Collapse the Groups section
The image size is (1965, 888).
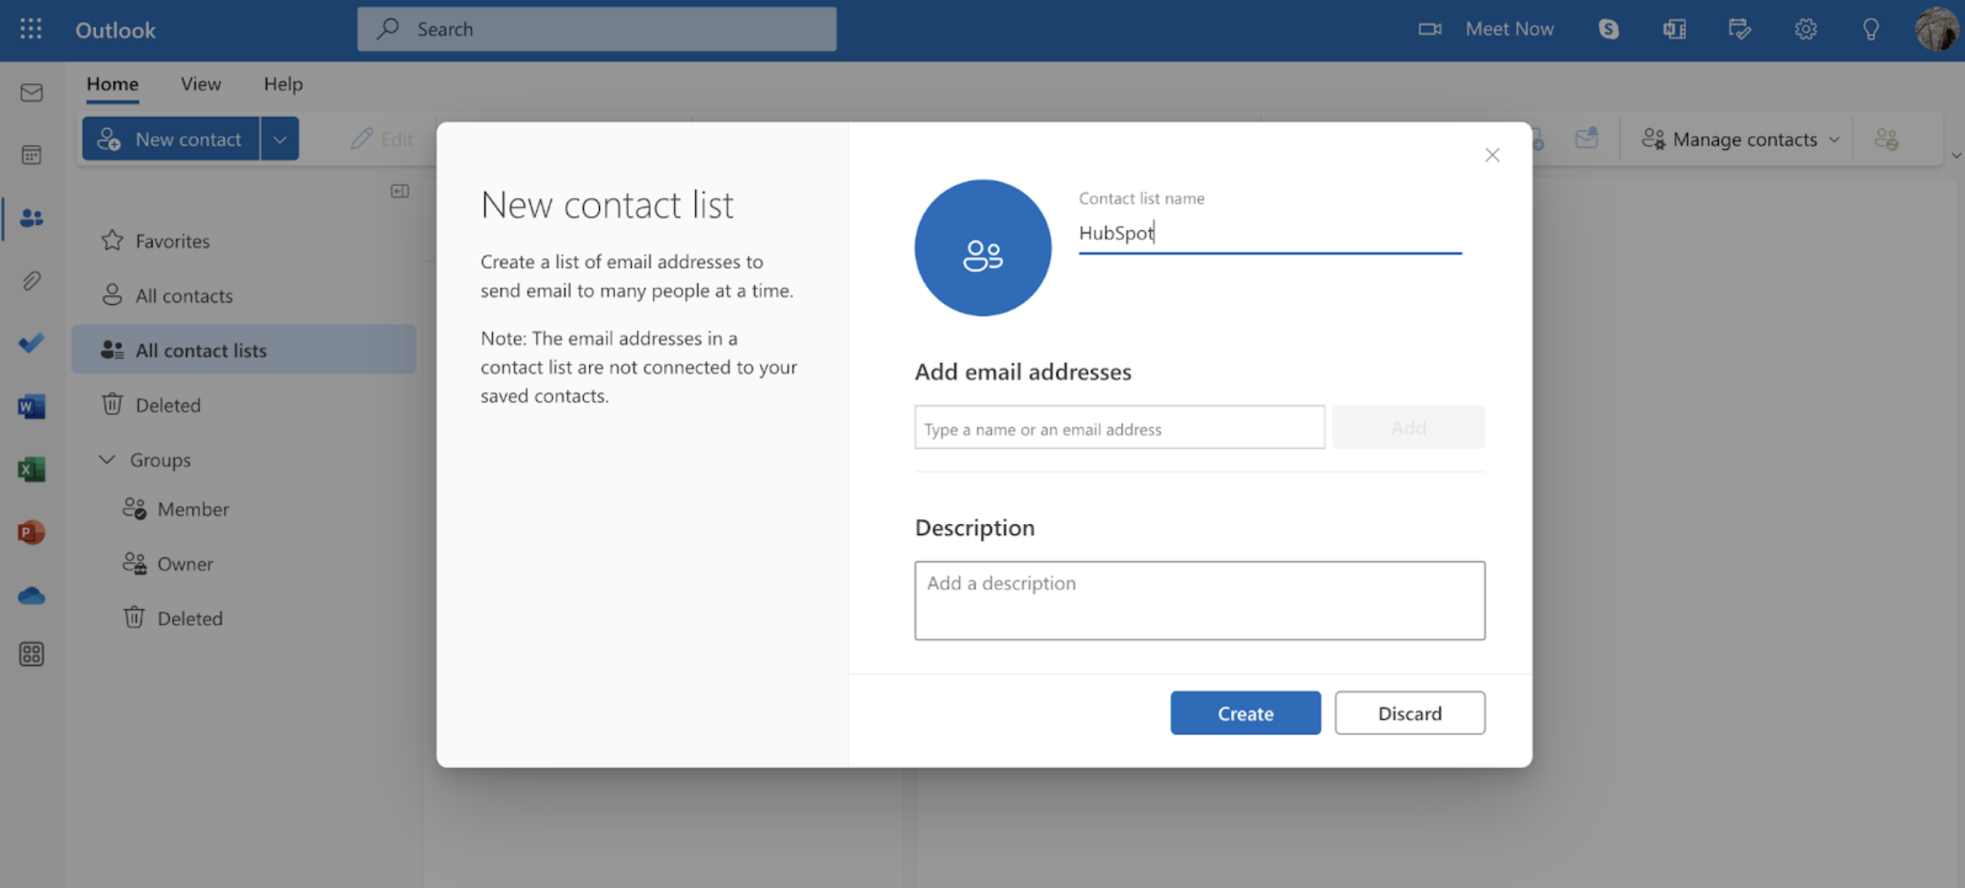tap(106, 459)
